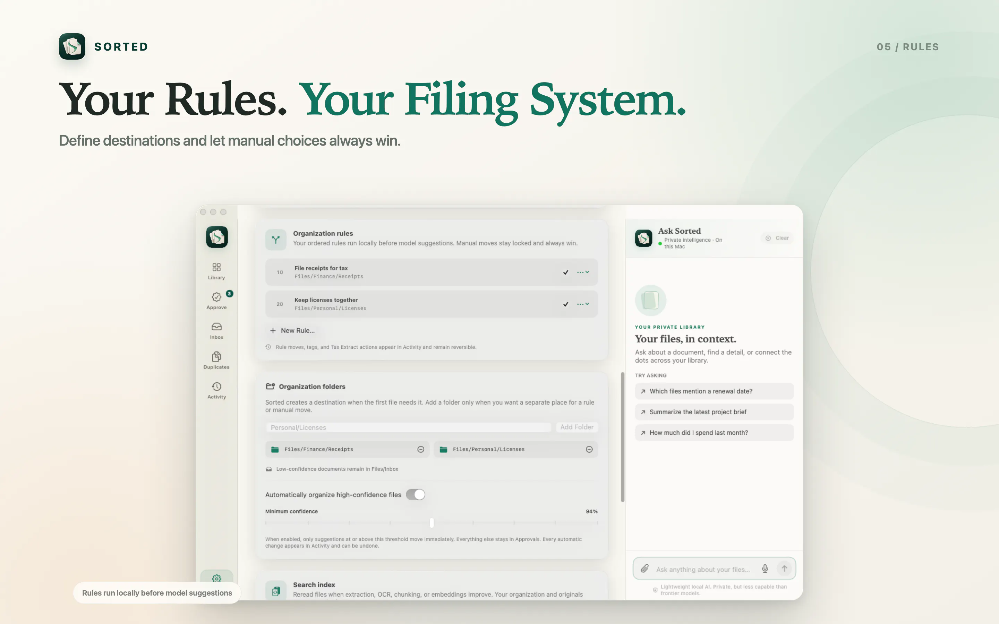Ask 'How much did I spend last month?'

click(x=714, y=433)
